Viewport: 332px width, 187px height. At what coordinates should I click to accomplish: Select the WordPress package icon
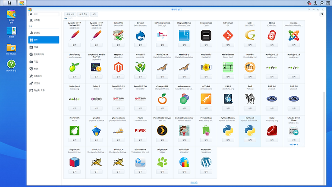[206, 162]
